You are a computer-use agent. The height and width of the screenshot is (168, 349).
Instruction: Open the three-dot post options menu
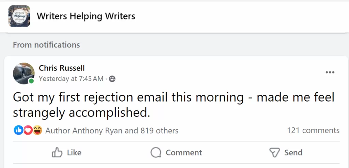(330, 72)
